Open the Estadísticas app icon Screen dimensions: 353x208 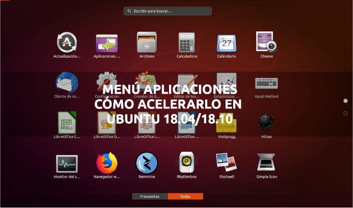click(226, 82)
